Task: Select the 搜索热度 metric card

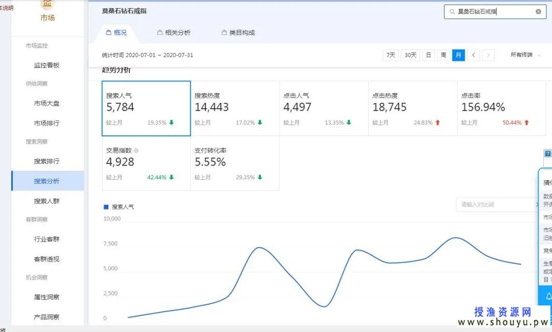Action: pyautogui.click(x=235, y=108)
